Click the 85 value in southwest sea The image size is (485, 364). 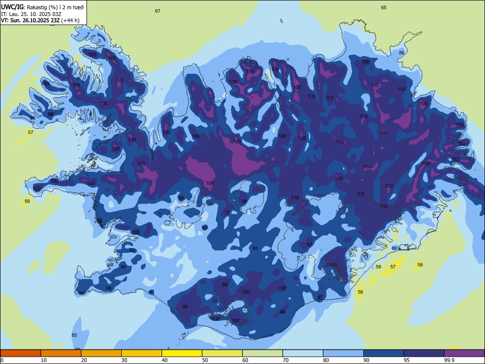[x=74, y=335]
